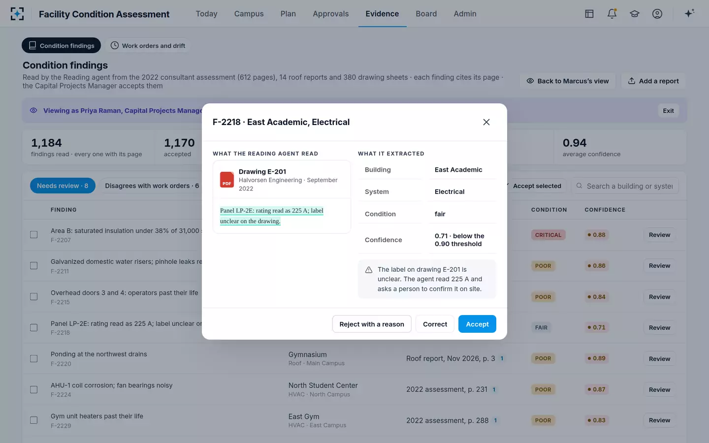Switch to the Today tab

206,14
